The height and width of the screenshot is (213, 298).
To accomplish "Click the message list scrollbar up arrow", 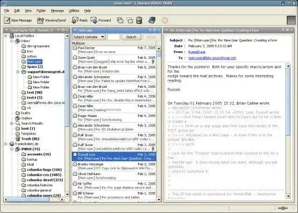I will (159, 48).
